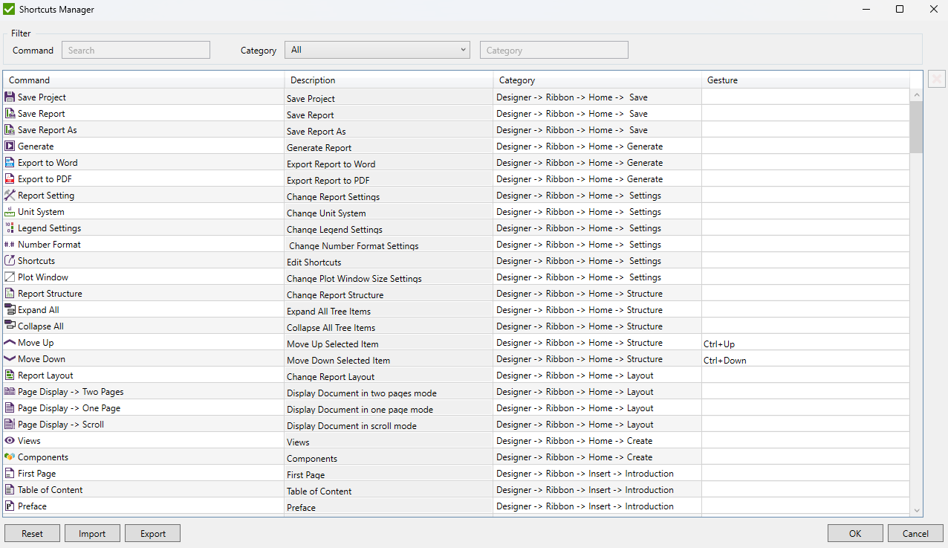Click the Export to Word icon
Screen dimensions: 948x548
(x=9, y=162)
